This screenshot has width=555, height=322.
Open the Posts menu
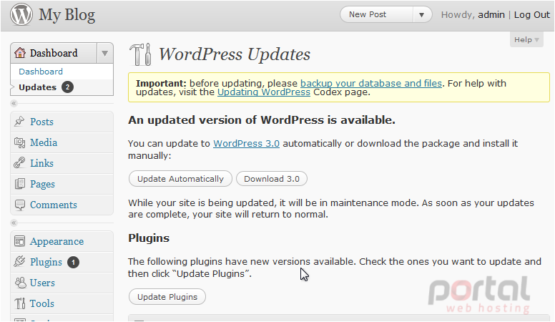(41, 122)
